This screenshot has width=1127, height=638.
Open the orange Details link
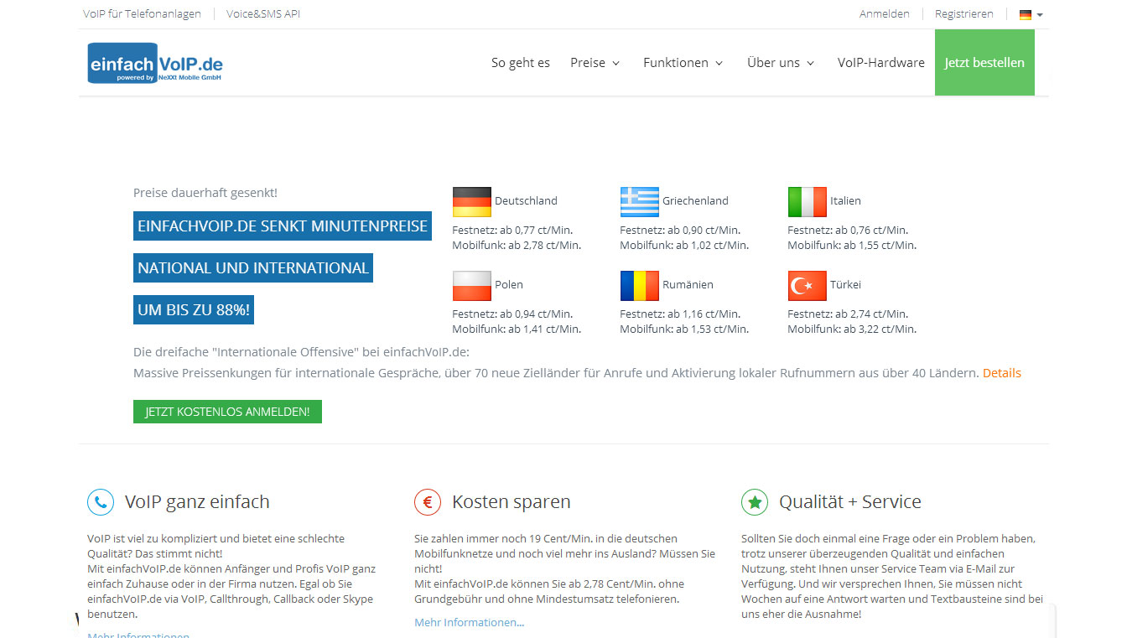1002,373
